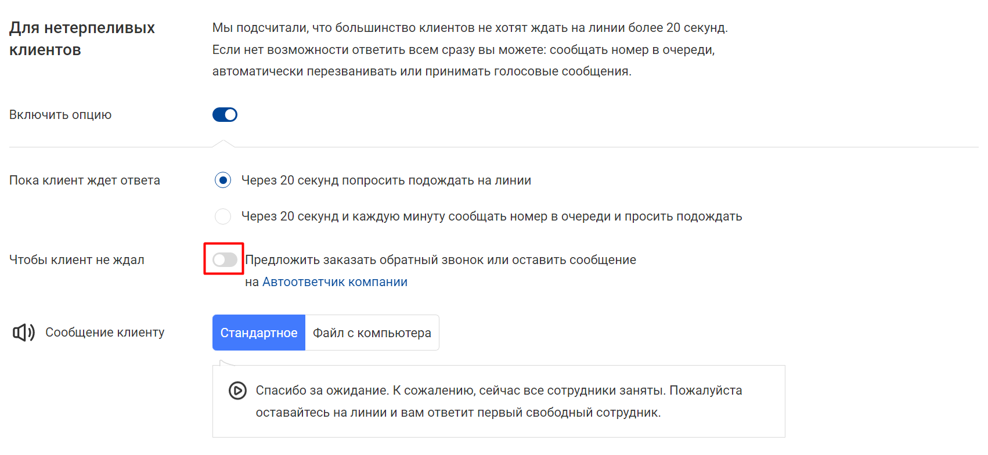Click the Включить опцию label text
The height and width of the screenshot is (455, 988).
[x=60, y=115]
